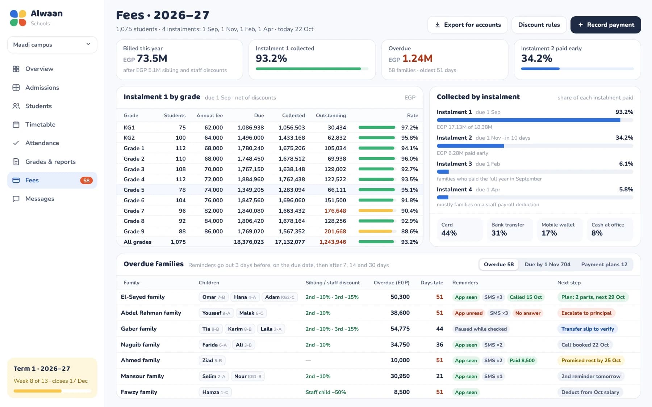The height and width of the screenshot is (407, 652).
Task: Click the download icon on Export for accounts
Action: (438, 25)
